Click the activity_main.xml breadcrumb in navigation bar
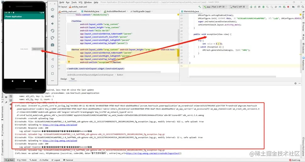The height and width of the screenshot is (162, 305). (x=78, y=7)
